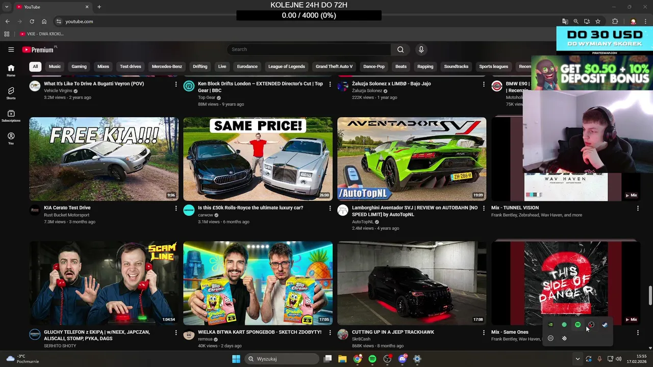Select the Grand Theft Auto V chip
This screenshot has width=653, height=367.
334,66
